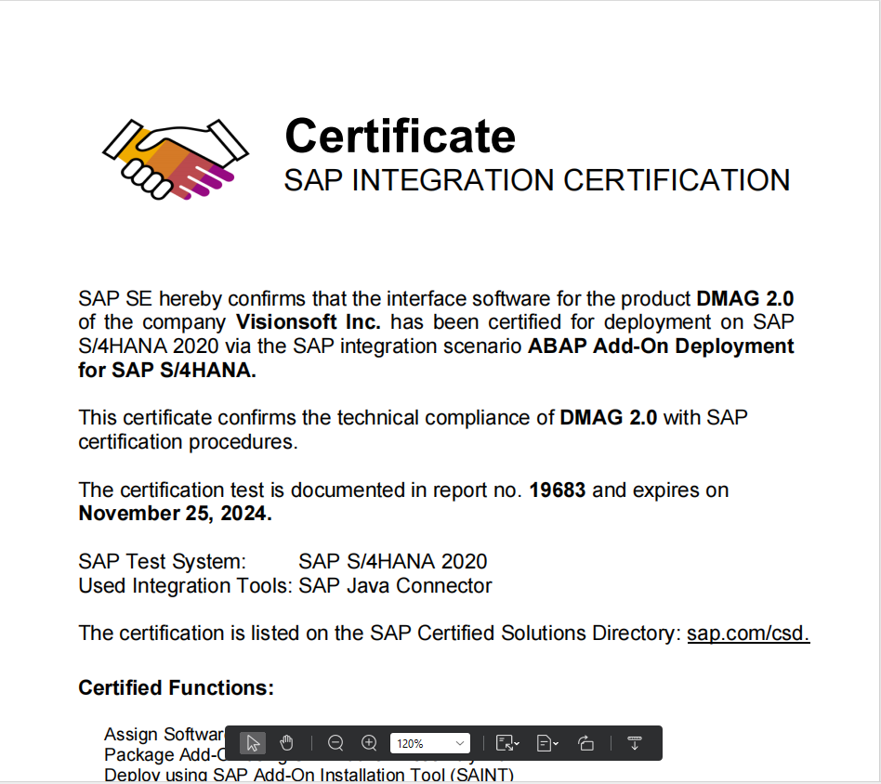This screenshot has width=881, height=784.
Task: Expand the zoom level dropdown arrow
Action: pos(459,743)
